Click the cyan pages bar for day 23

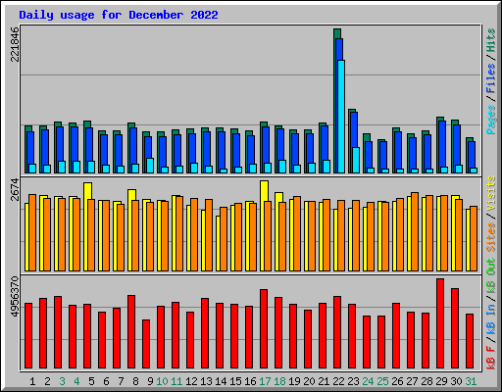tap(356, 160)
